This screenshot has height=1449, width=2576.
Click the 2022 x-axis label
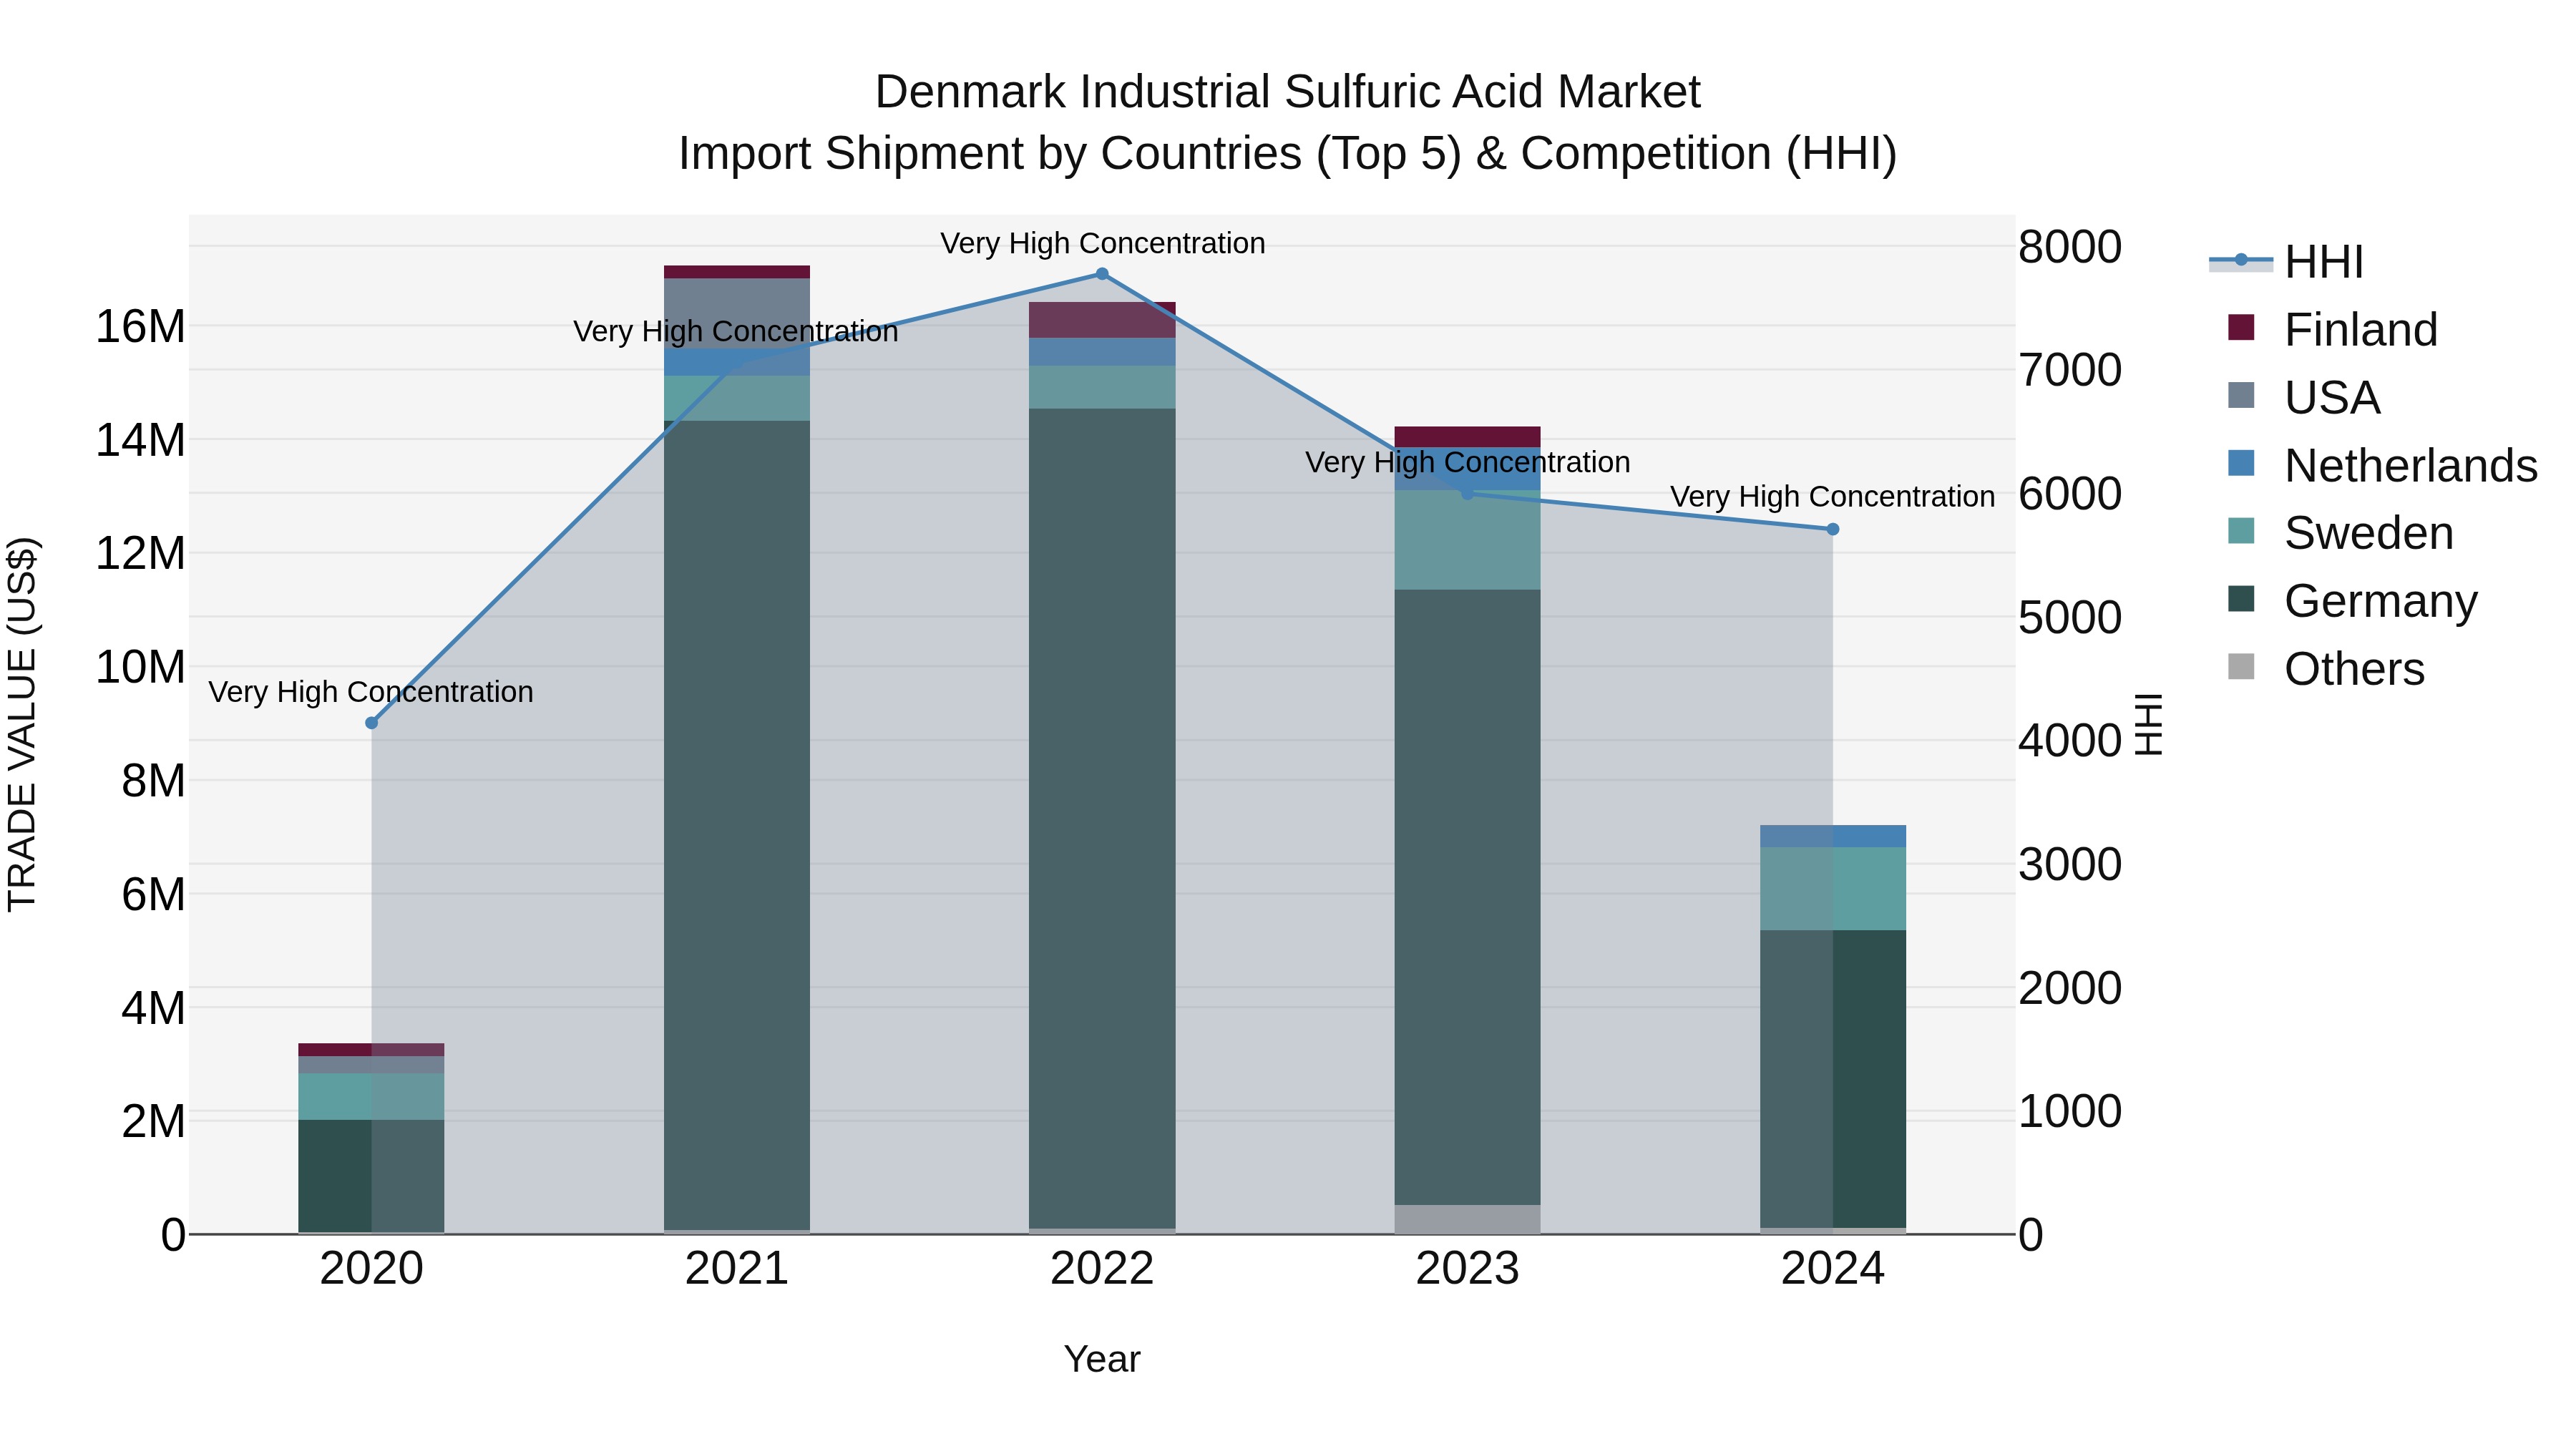click(x=1102, y=1269)
